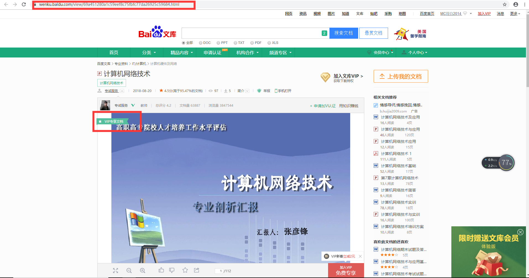
Task: Expand the 个人中心 menu
Action: pos(415,53)
